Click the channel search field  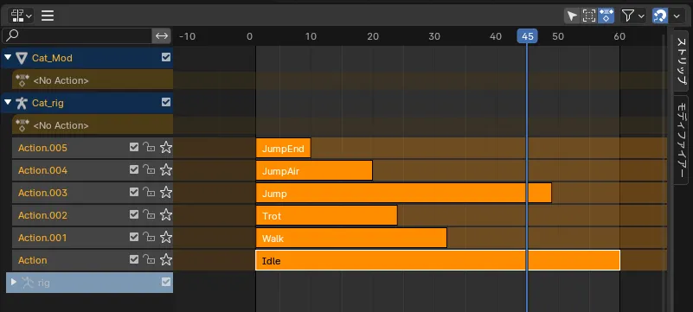[x=77, y=35]
